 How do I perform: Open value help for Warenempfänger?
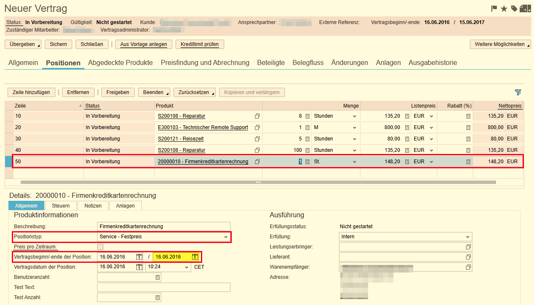coord(468,267)
